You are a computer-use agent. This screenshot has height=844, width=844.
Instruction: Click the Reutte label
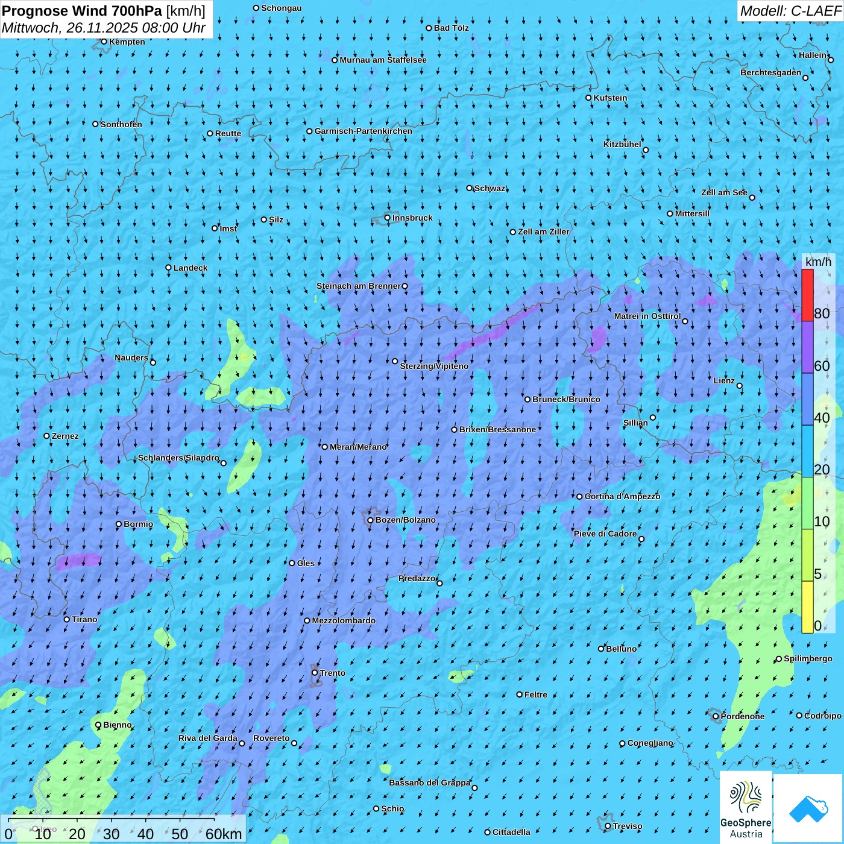point(228,133)
